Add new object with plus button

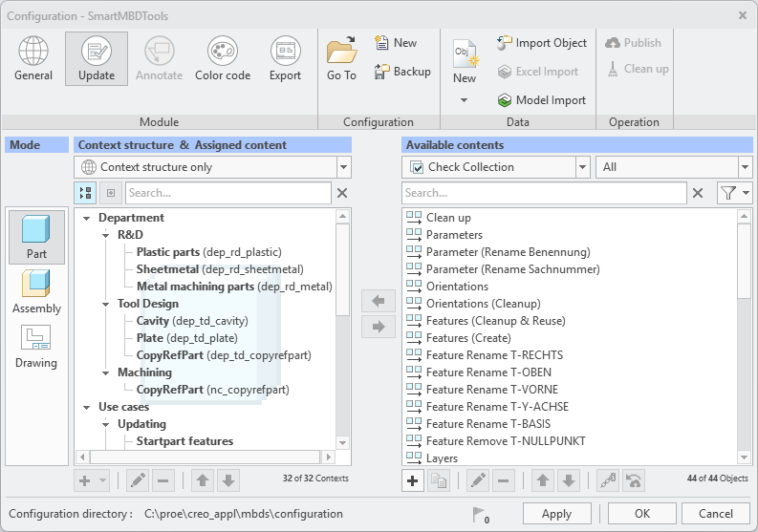pyautogui.click(x=413, y=480)
